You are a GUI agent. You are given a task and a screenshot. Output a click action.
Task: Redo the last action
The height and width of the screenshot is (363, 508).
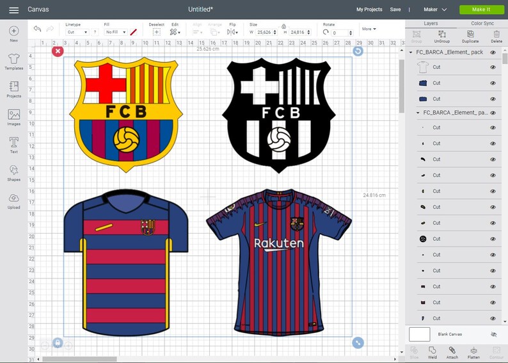point(50,29)
